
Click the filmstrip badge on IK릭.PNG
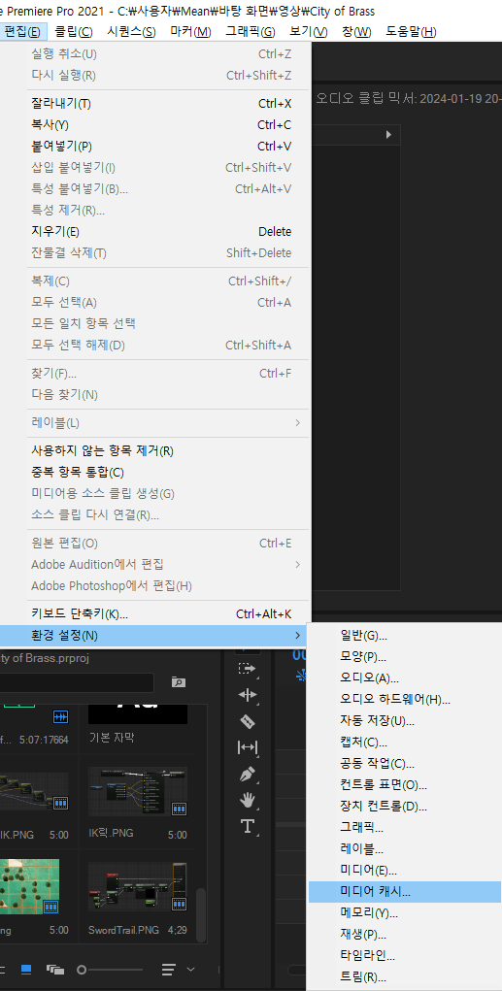coord(180,809)
